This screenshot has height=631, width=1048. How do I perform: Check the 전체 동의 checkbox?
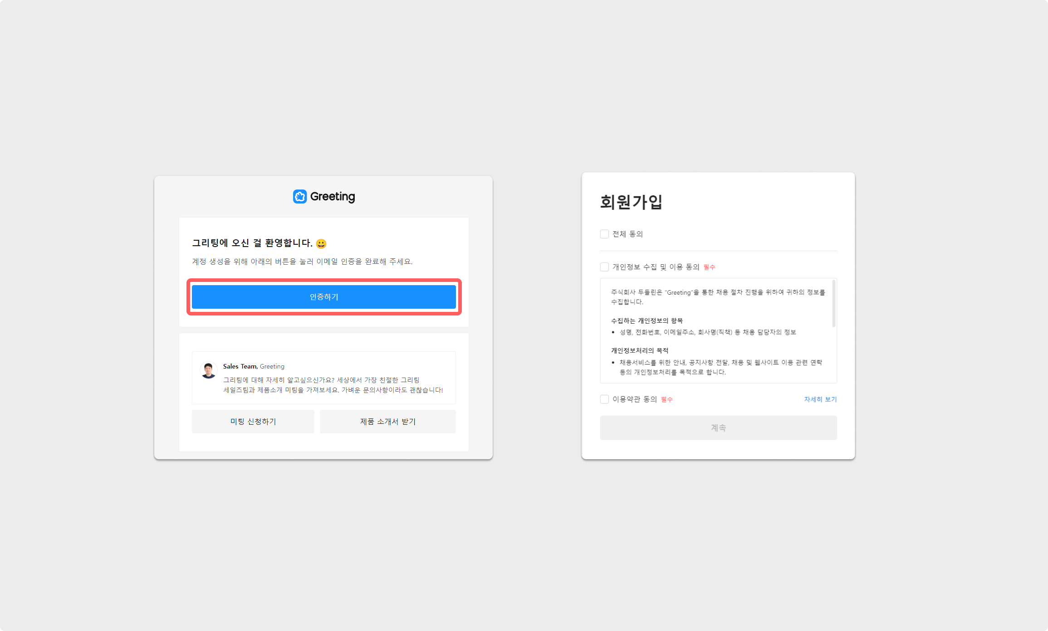[604, 234]
